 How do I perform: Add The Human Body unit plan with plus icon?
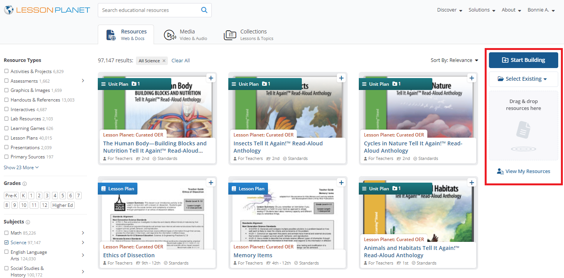pyautogui.click(x=211, y=78)
